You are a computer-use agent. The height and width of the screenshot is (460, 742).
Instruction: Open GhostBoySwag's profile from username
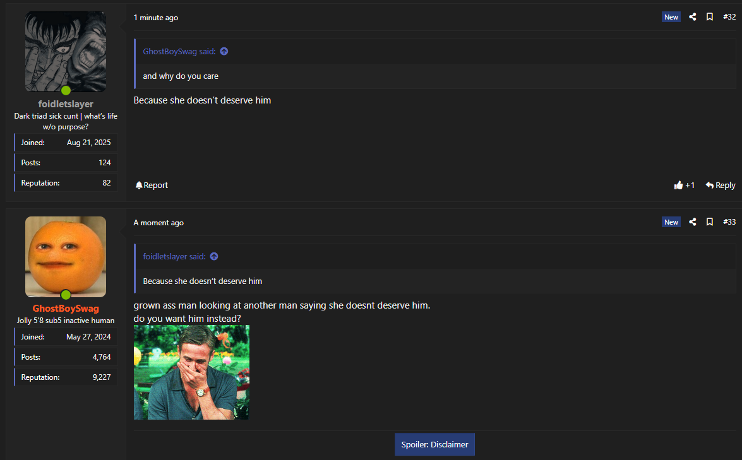click(66, 308)
